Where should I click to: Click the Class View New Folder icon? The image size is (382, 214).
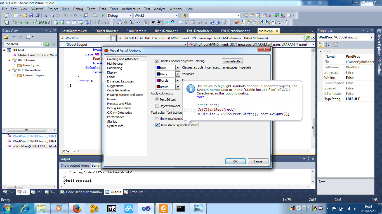[x=6, y=37]
